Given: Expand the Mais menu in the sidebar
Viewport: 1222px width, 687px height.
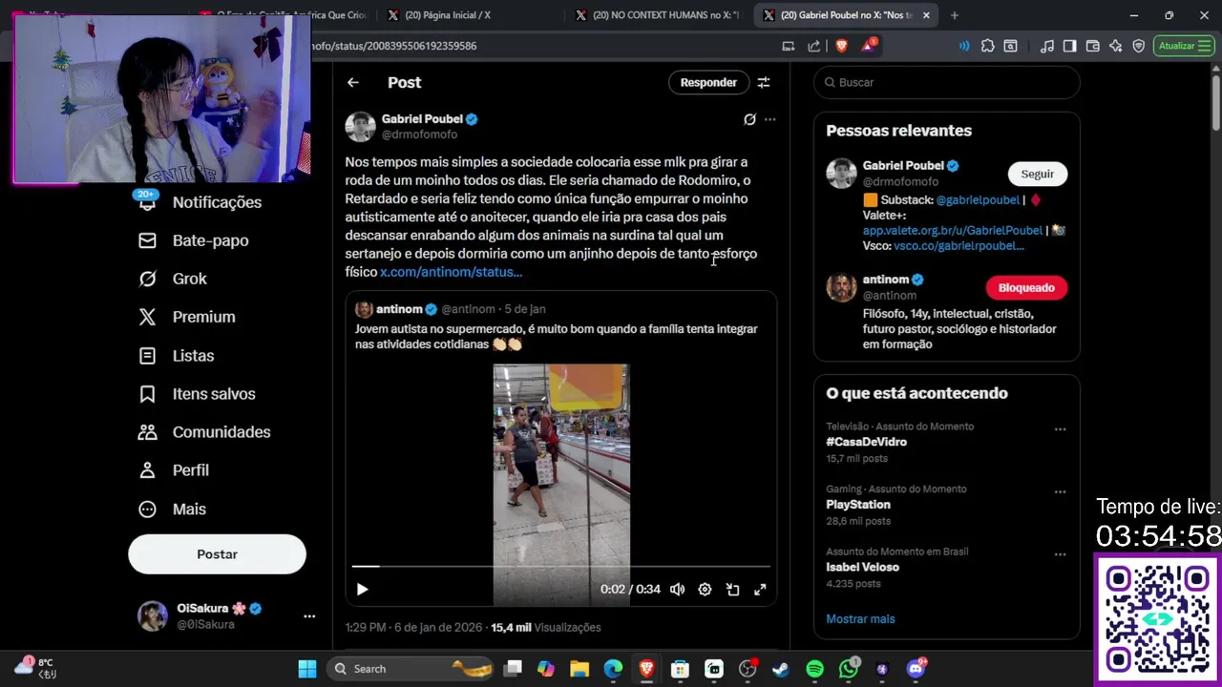Looking at the screenshot, I should (x=173, y=510).
